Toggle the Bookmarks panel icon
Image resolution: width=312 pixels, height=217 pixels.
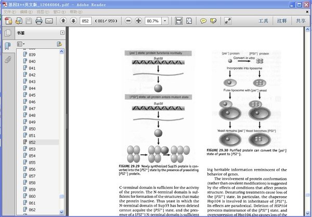point(8,46)
